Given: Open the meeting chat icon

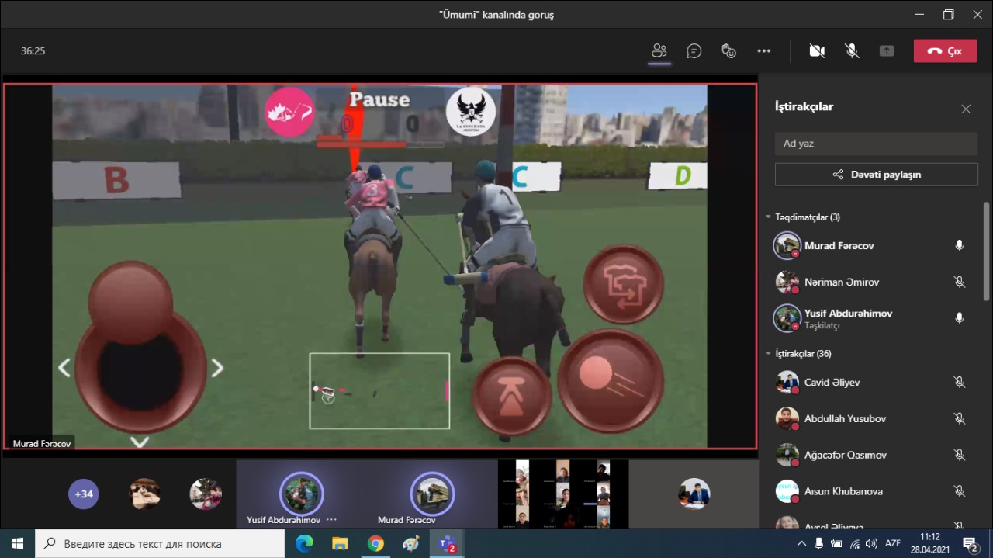Looking at the screenshot, I should tap(694, 51).
